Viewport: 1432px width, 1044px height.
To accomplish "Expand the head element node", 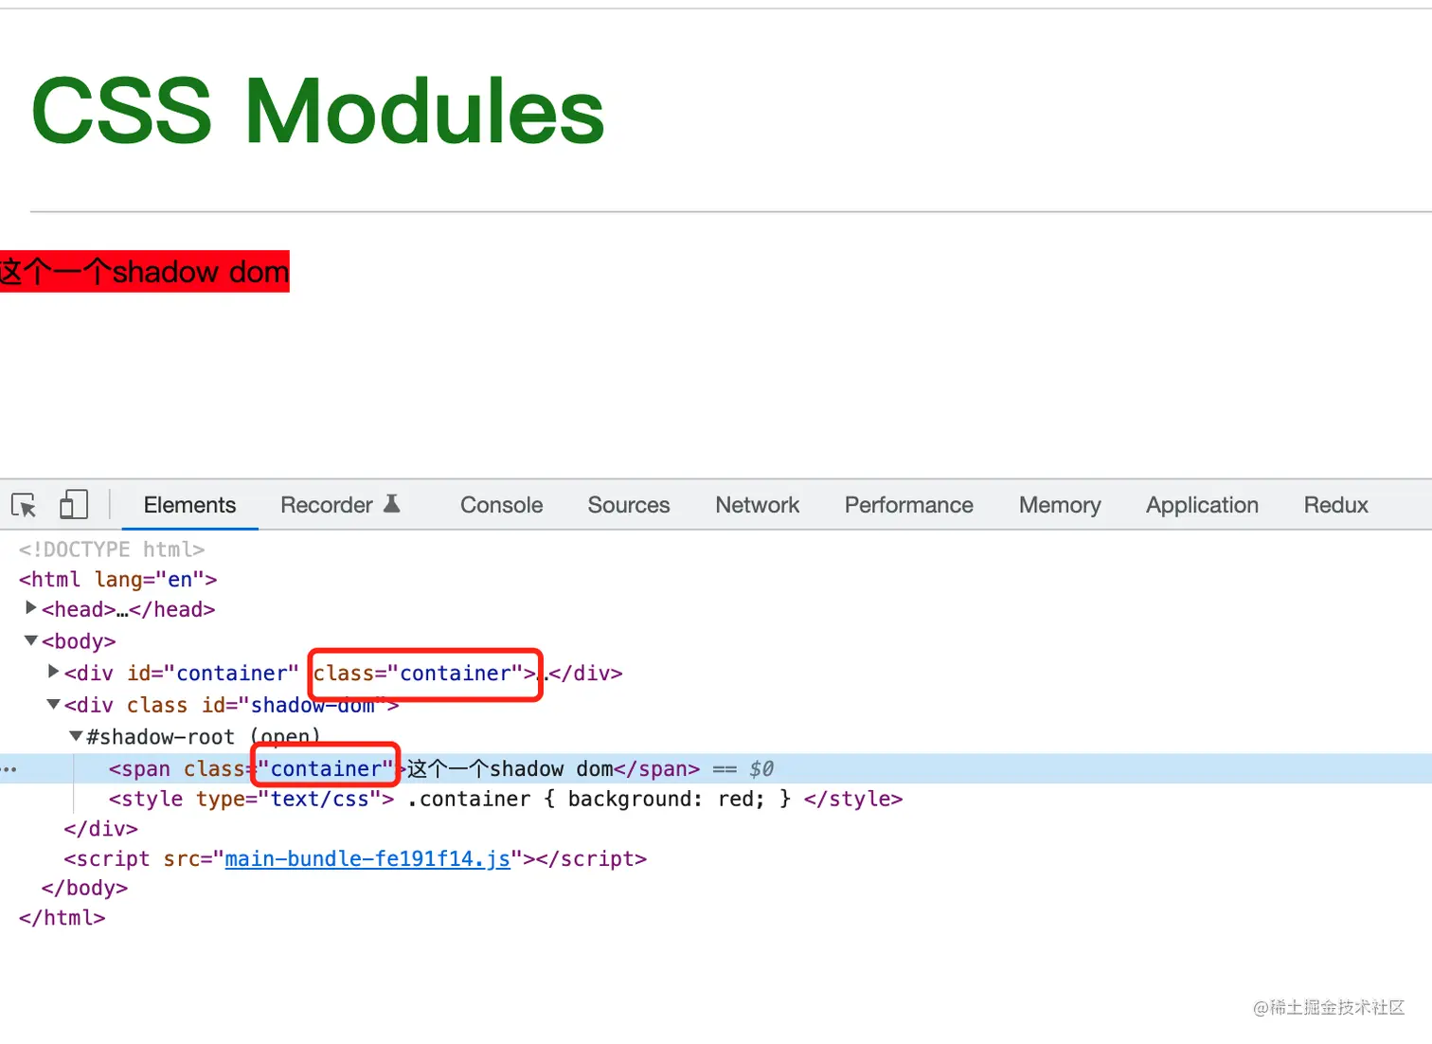I will [x=31, y=608].
